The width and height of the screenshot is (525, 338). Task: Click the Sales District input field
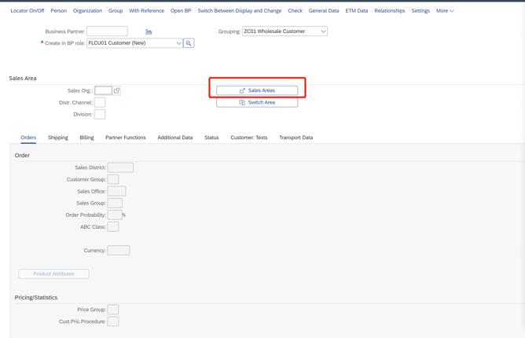point(120,167)
